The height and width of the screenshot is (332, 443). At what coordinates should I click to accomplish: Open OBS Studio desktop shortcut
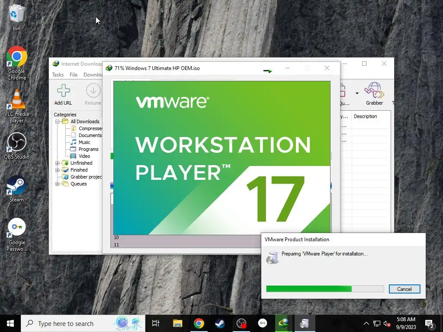(17, 146)
